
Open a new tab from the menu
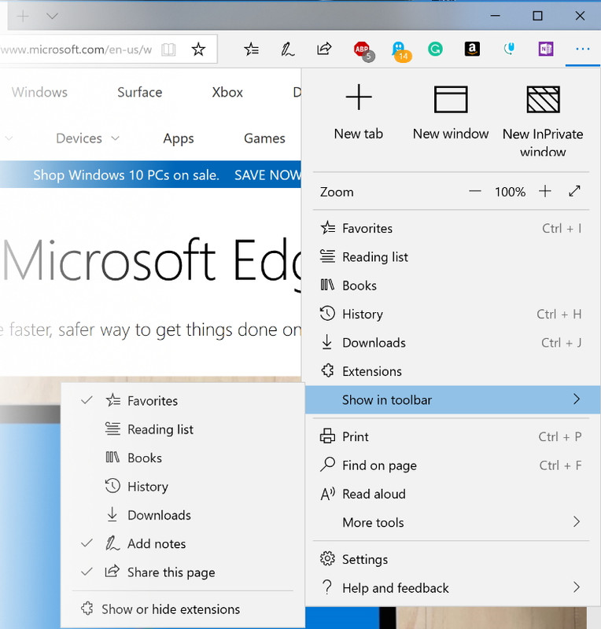pyautogui.click(x=359, y=112)
